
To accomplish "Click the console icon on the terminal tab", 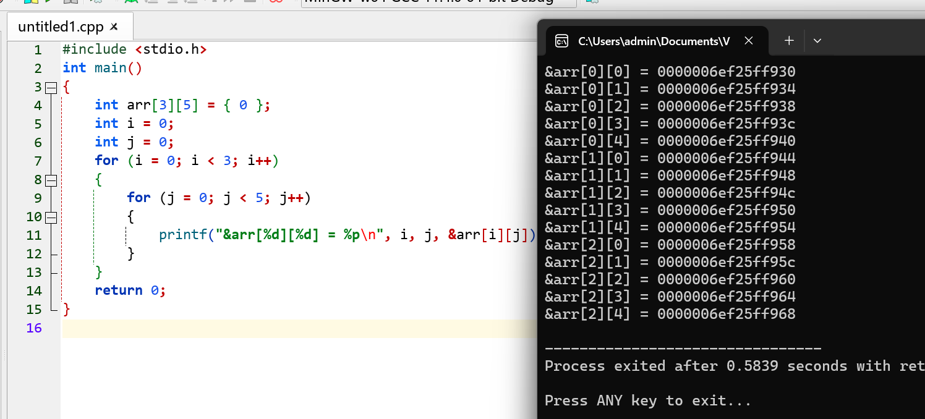I will [x=561, y=41].
